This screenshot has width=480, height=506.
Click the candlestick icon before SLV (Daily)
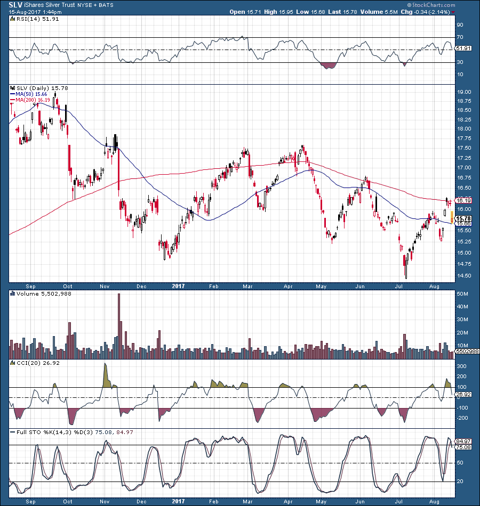point(13,88)
